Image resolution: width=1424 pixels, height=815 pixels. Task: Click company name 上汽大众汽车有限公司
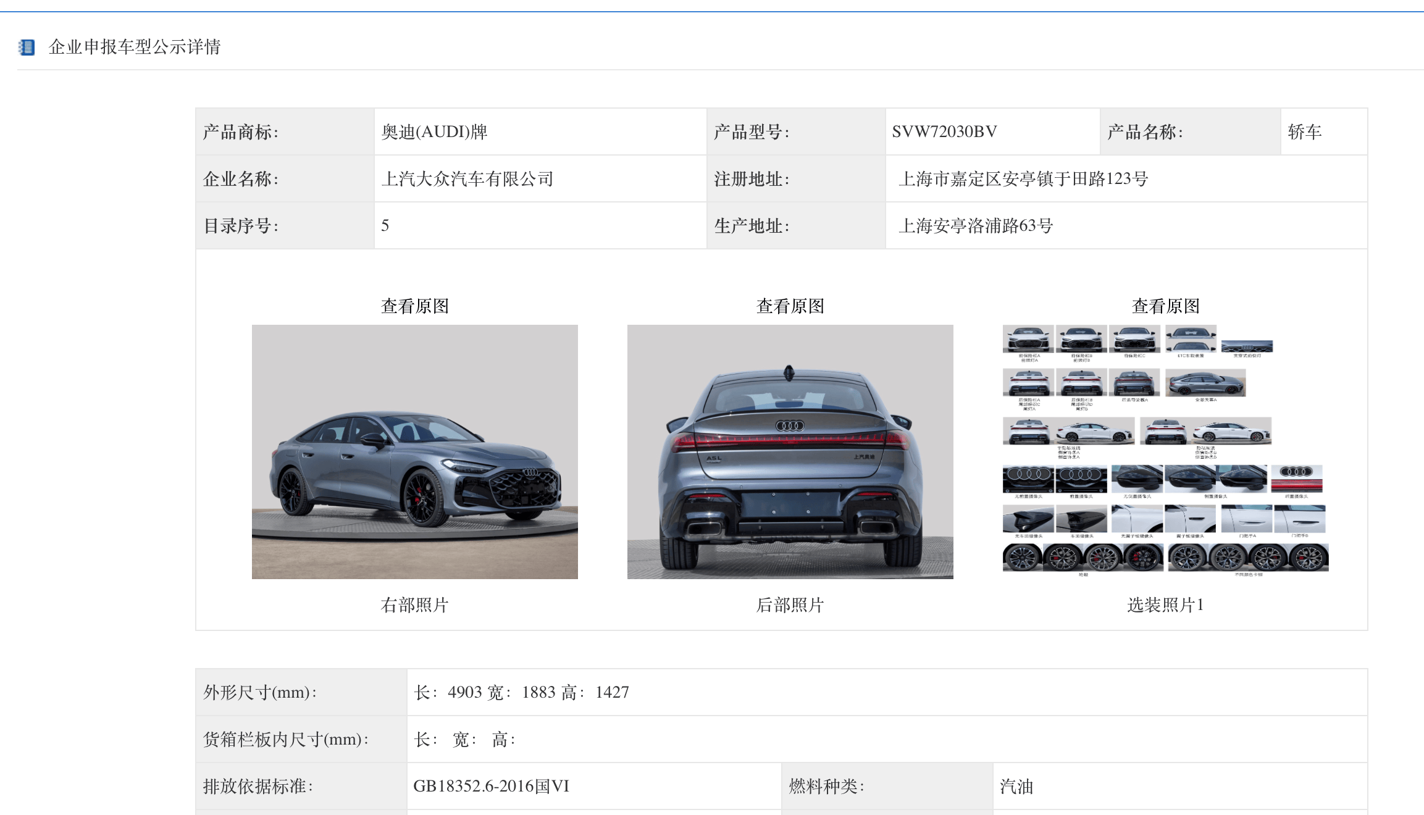(x=467, y=178)
